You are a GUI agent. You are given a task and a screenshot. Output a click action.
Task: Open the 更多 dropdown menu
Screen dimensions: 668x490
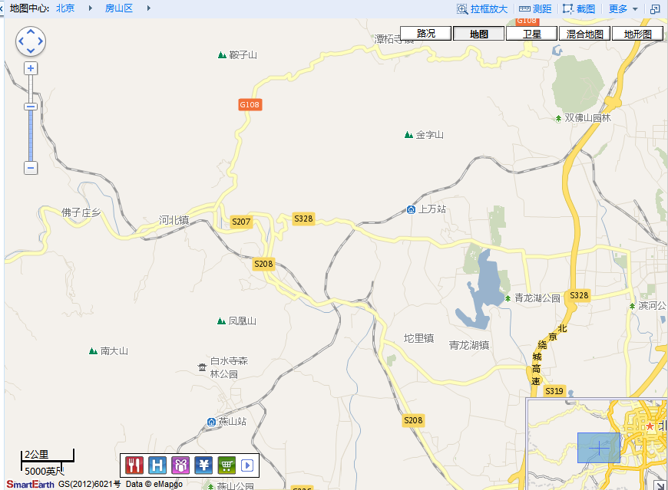tap(623, 9)
